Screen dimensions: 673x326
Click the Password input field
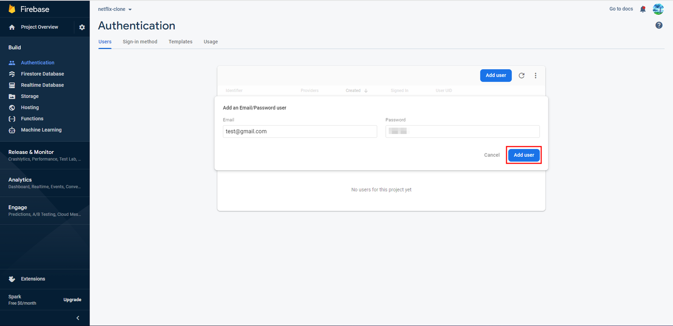(x=462, y=131)
